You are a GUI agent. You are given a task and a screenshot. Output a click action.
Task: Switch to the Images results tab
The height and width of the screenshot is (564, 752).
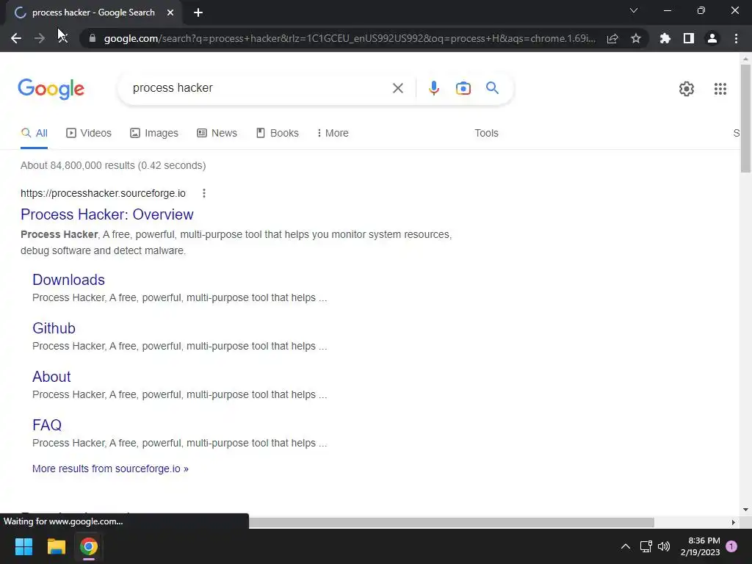point(154,134)
